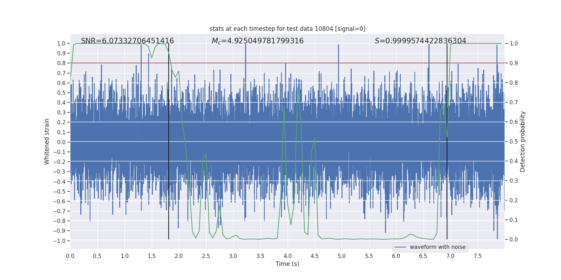
Task: Click Time axis tick label 5.0
Action: 342,256
